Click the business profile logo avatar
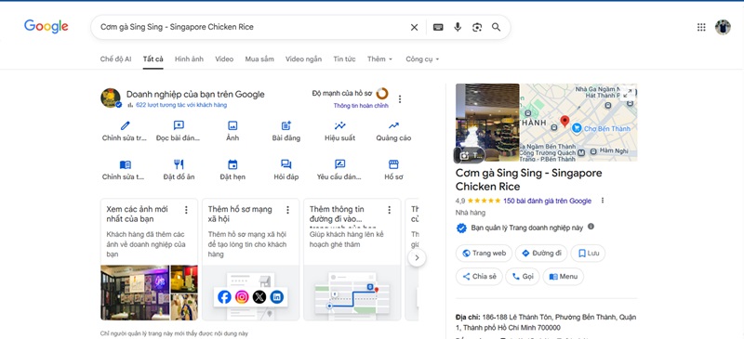 tap(111, 98)
